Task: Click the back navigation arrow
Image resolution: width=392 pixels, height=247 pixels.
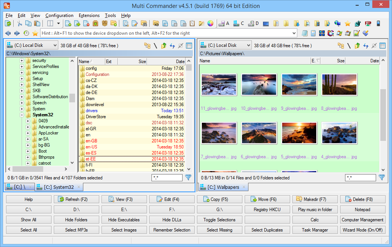Action: pos(8,33)
